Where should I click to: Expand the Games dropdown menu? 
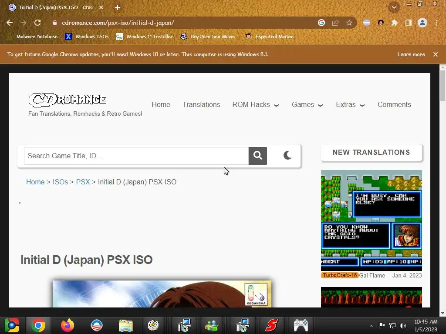click(x=307, y=104)
